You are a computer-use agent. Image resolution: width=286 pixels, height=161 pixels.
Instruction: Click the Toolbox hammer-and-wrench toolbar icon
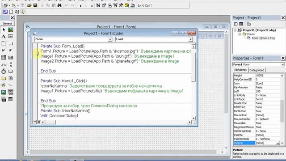coord(121,5)
